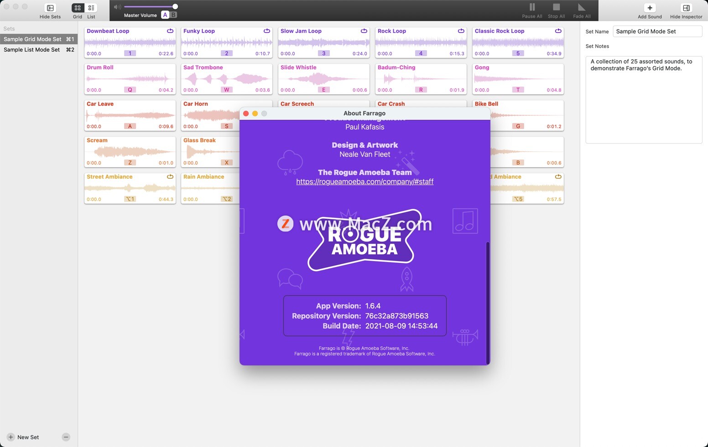The height and width of the screenshot is (447, 708).
Task: Click the Rogue Amoeba logo
Action: pos(365,240)
